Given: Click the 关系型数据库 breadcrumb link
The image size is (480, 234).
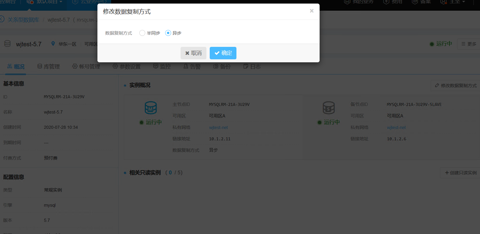Looking at the screenshot, I should pyautogui.click(x=23, y=20).
